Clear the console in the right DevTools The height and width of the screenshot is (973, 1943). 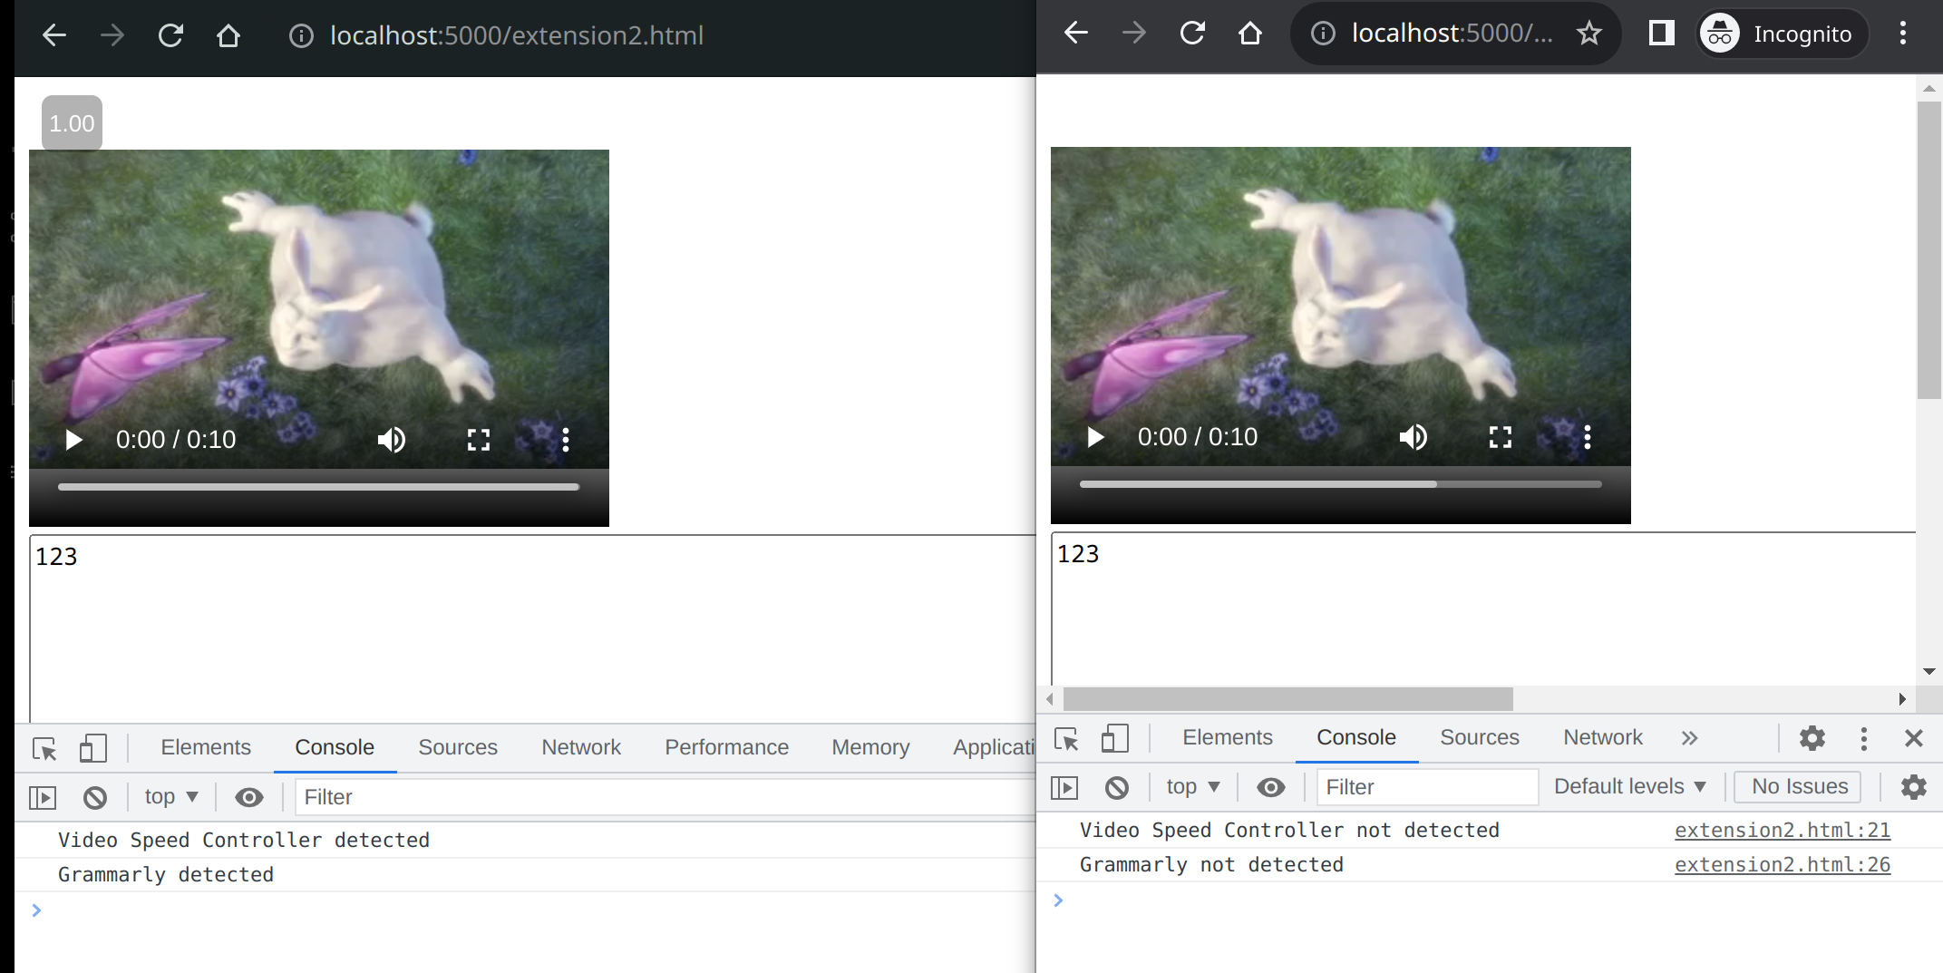point(1116,787)
